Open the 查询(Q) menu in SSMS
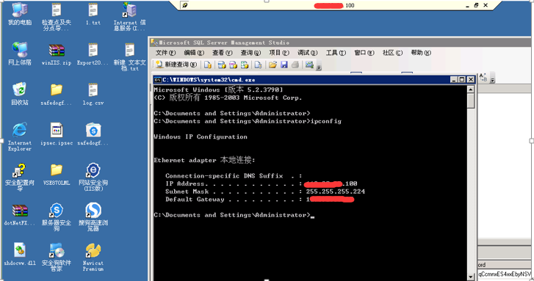534x281 pixels. (250, 53)
